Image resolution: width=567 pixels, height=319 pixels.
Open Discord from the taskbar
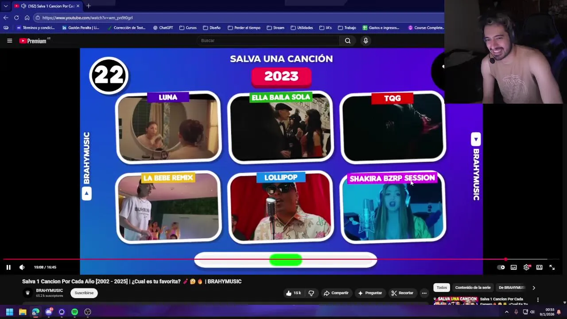click(49, 312)
